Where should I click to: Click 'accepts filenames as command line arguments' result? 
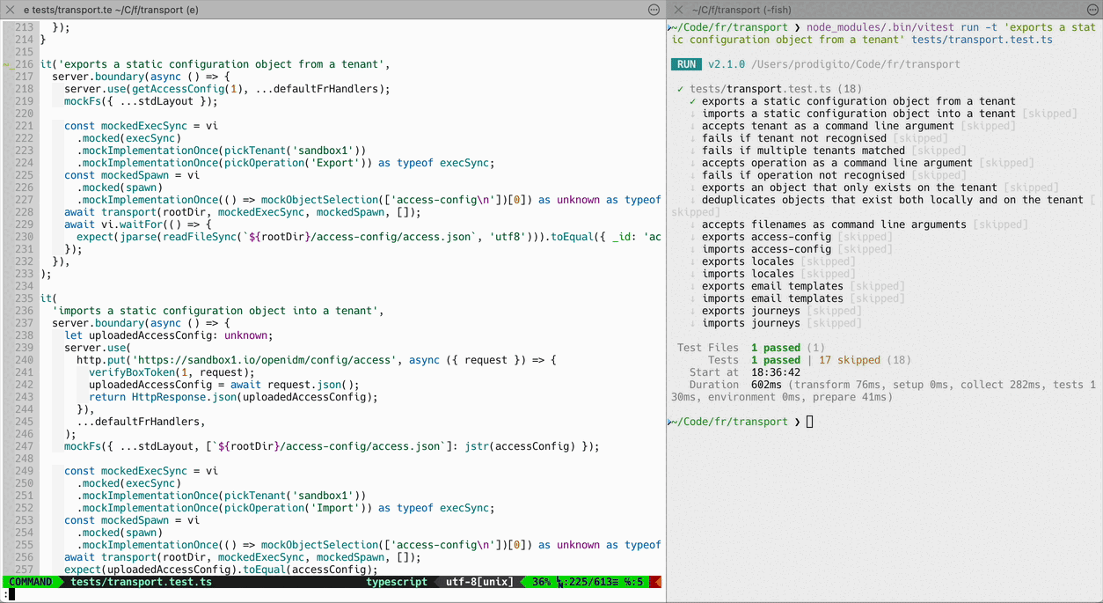(x=834, y=224)
